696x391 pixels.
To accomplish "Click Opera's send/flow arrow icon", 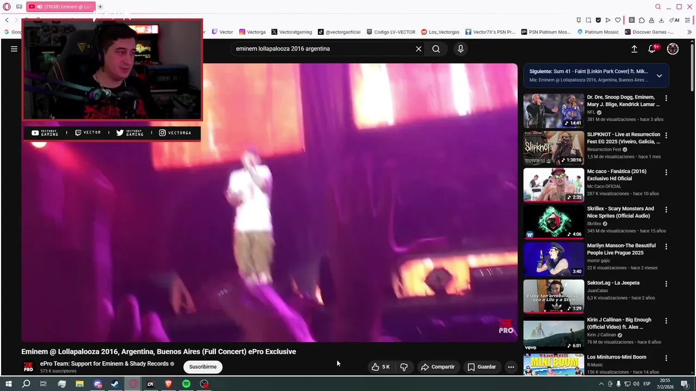I will pyautogui.click(x=608, y=20).
